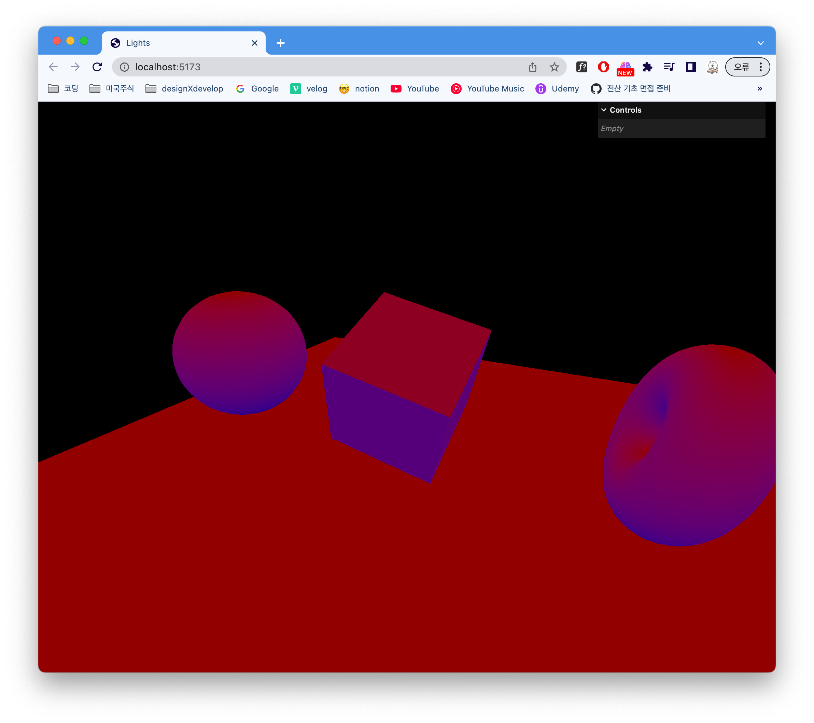Click the 오류 error update button
The height and width of the screenshot is (723, 814).
742,67
